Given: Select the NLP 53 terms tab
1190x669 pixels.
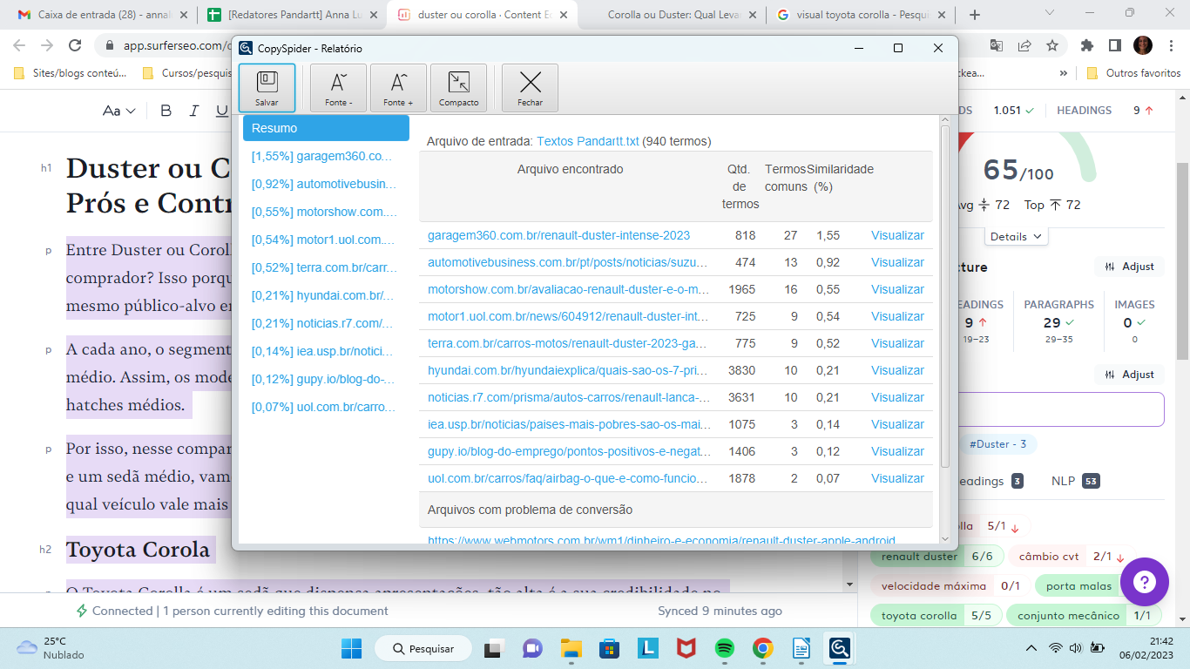Looking at the screenshot, I should [x=1077, y=481].
